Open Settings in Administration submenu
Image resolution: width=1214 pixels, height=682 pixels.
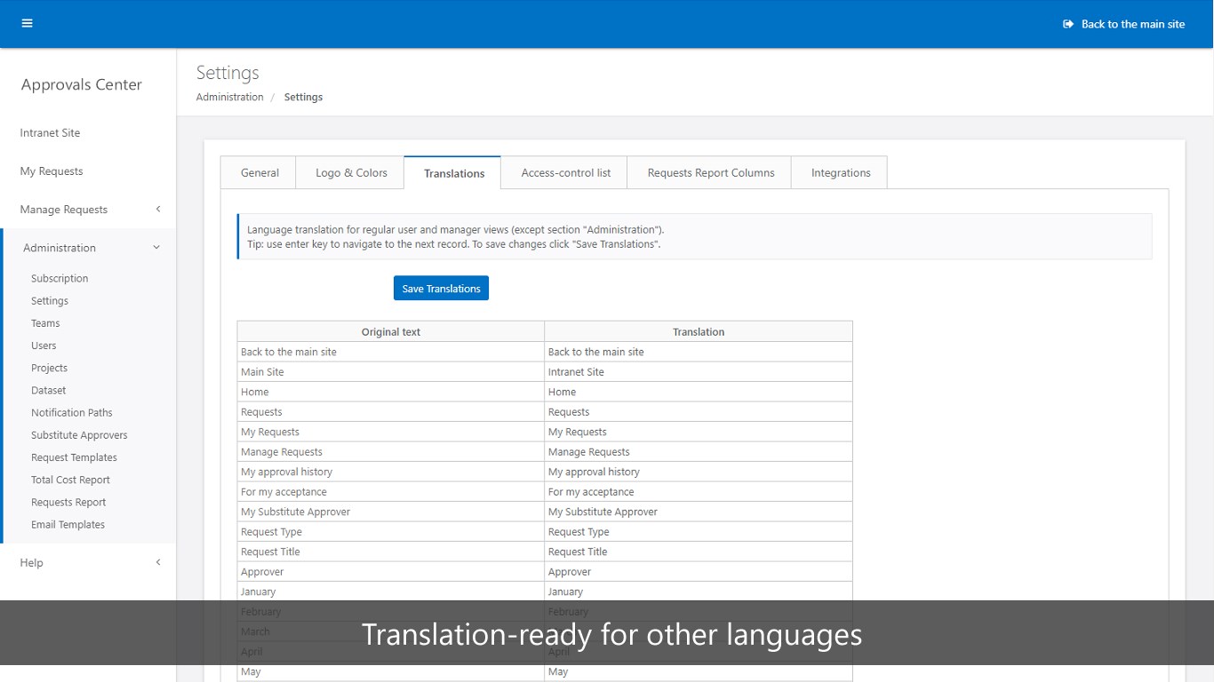(50, 301)
